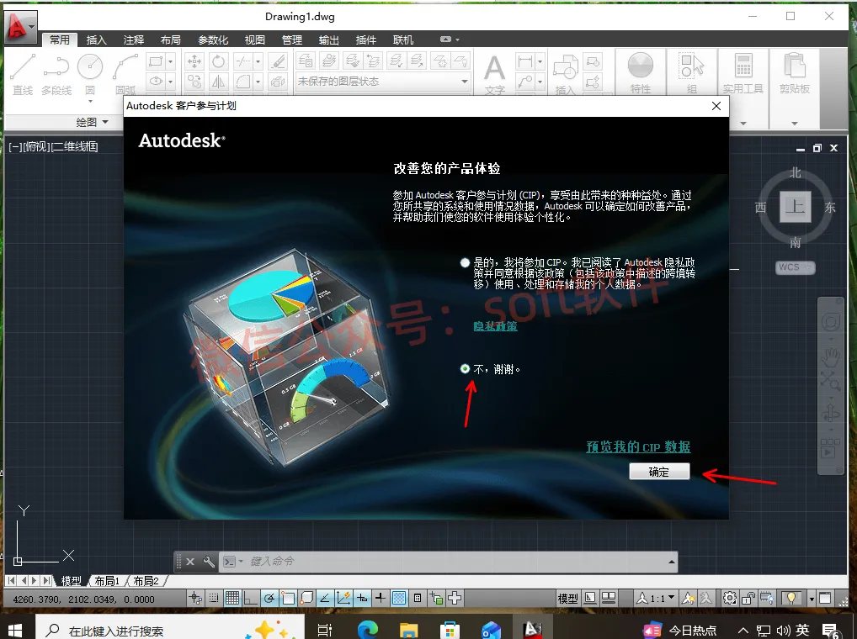Open the Utilities (实用工具) panel button
Image resolution: width=857 pixels, height=639 pixels.
[743, 73]
